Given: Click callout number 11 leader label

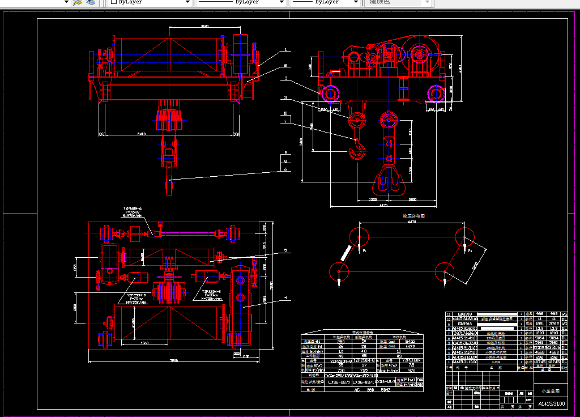Looking at the screenshot, I should (285, 97).
